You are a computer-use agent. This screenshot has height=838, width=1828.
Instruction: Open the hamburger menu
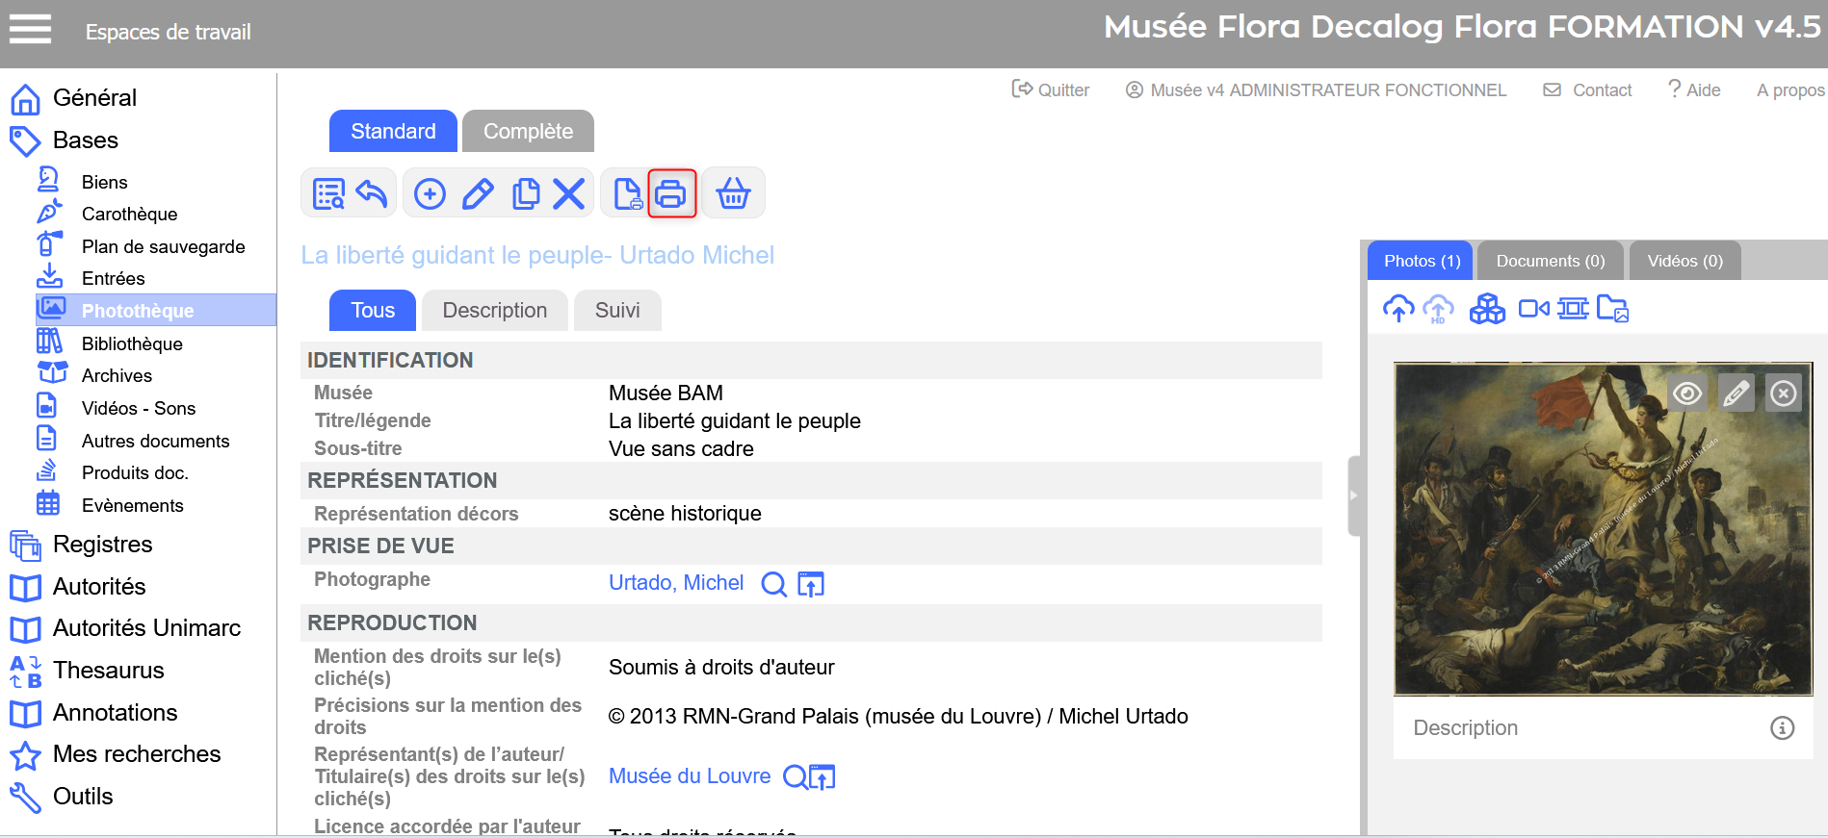click(x=30, y=30)
